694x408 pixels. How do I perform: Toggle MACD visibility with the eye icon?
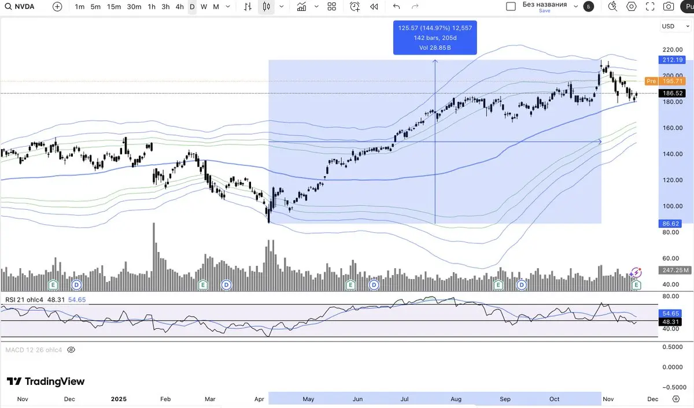click(x=71, y=350)
